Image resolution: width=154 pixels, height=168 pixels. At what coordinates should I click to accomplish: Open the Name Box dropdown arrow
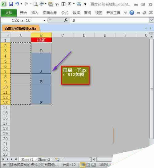(x=44, y=20)
